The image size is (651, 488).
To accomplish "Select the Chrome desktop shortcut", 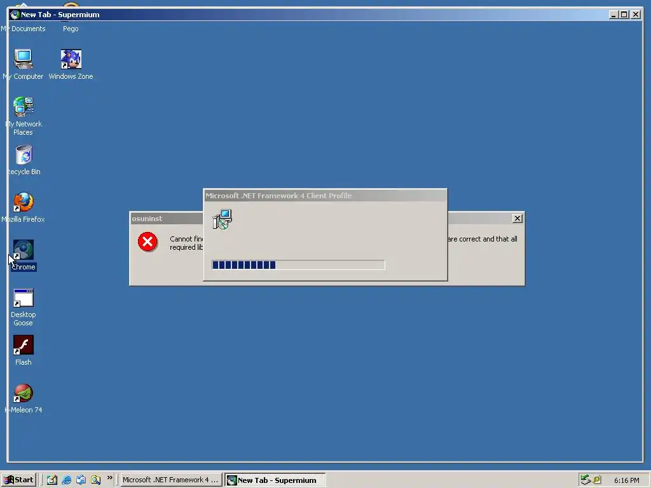I will coord(24,250).
